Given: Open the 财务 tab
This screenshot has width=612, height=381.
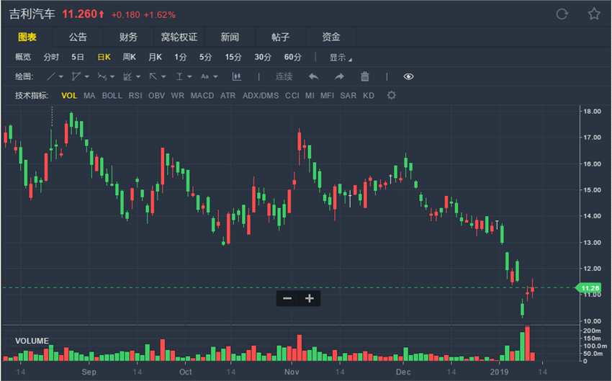Looking at the screenshot, I should (x=128, y=37).
